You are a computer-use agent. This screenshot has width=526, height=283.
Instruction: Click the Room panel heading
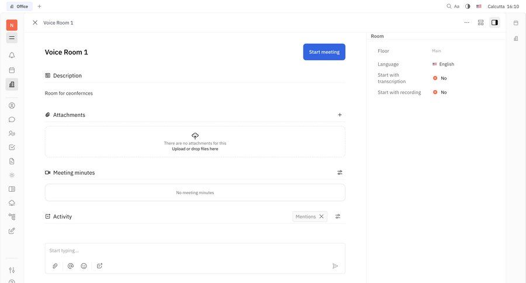click(377, 36)
